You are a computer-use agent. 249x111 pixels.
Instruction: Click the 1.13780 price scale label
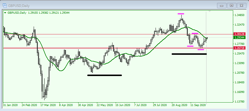pos(240,101)
